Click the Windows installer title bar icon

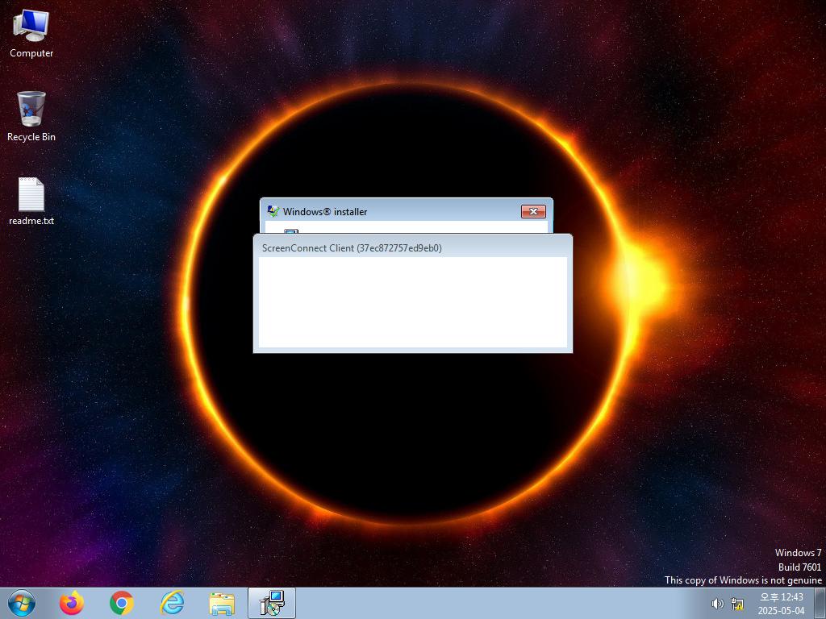click(x=273, y=211)
